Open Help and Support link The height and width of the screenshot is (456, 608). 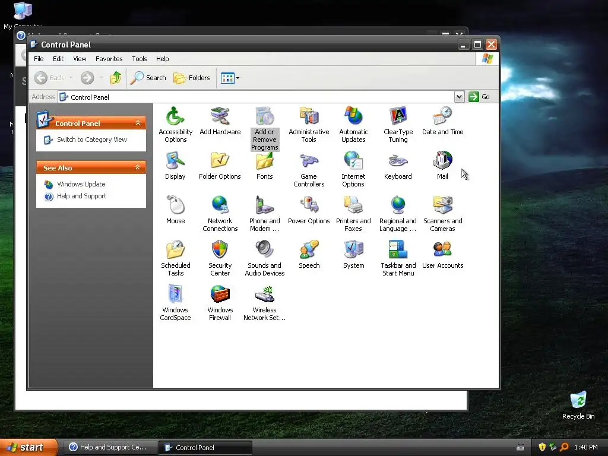click(x=81, y=196)
